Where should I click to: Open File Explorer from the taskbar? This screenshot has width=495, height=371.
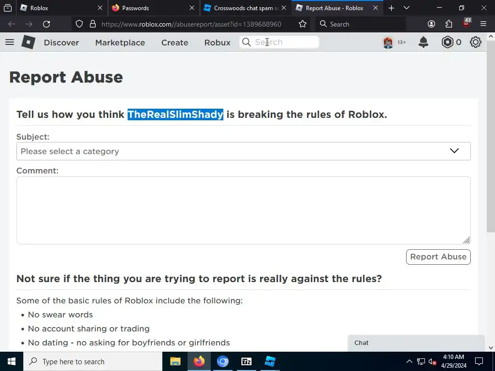175,361
